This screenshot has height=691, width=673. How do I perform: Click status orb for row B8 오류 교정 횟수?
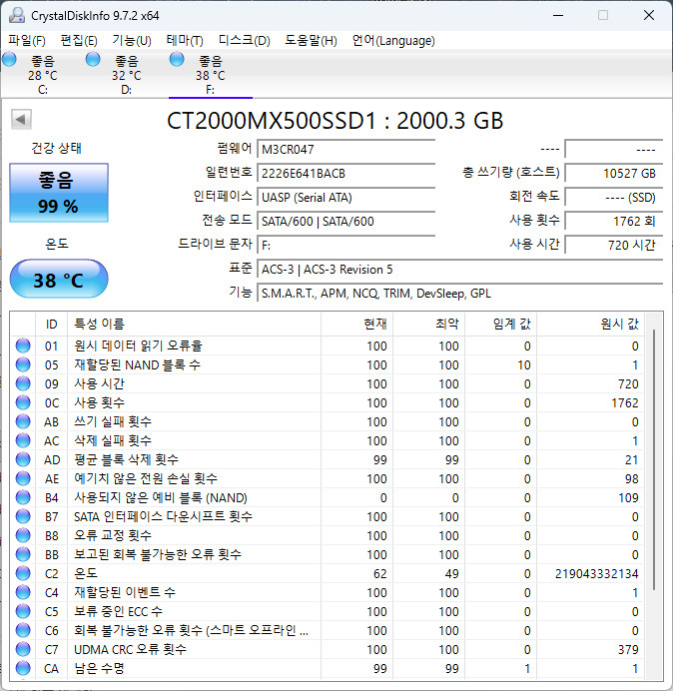tap(23, 535)
